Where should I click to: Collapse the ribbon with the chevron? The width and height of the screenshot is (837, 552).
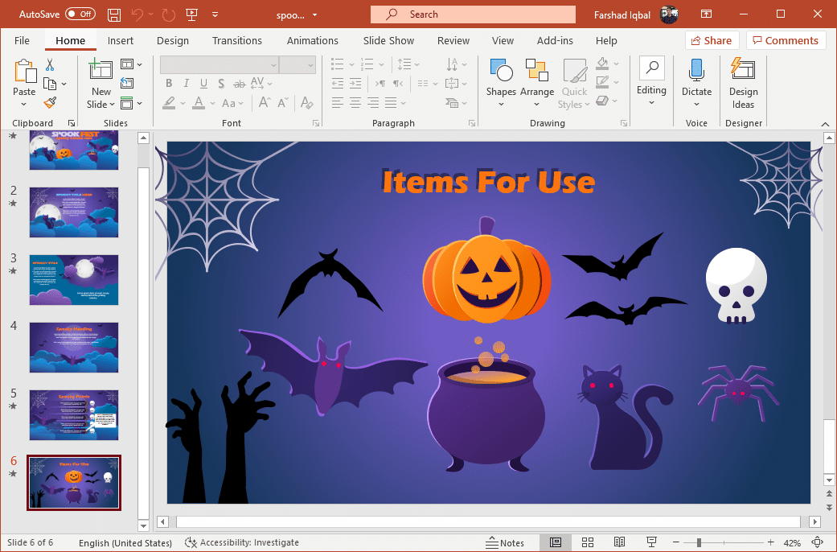click(x=825, y=124)
